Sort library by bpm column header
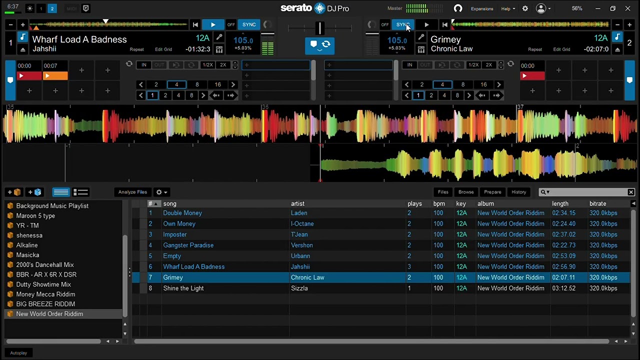Image resolution: width=640 pixels, height=360 pixels. [x=439, y=203]
